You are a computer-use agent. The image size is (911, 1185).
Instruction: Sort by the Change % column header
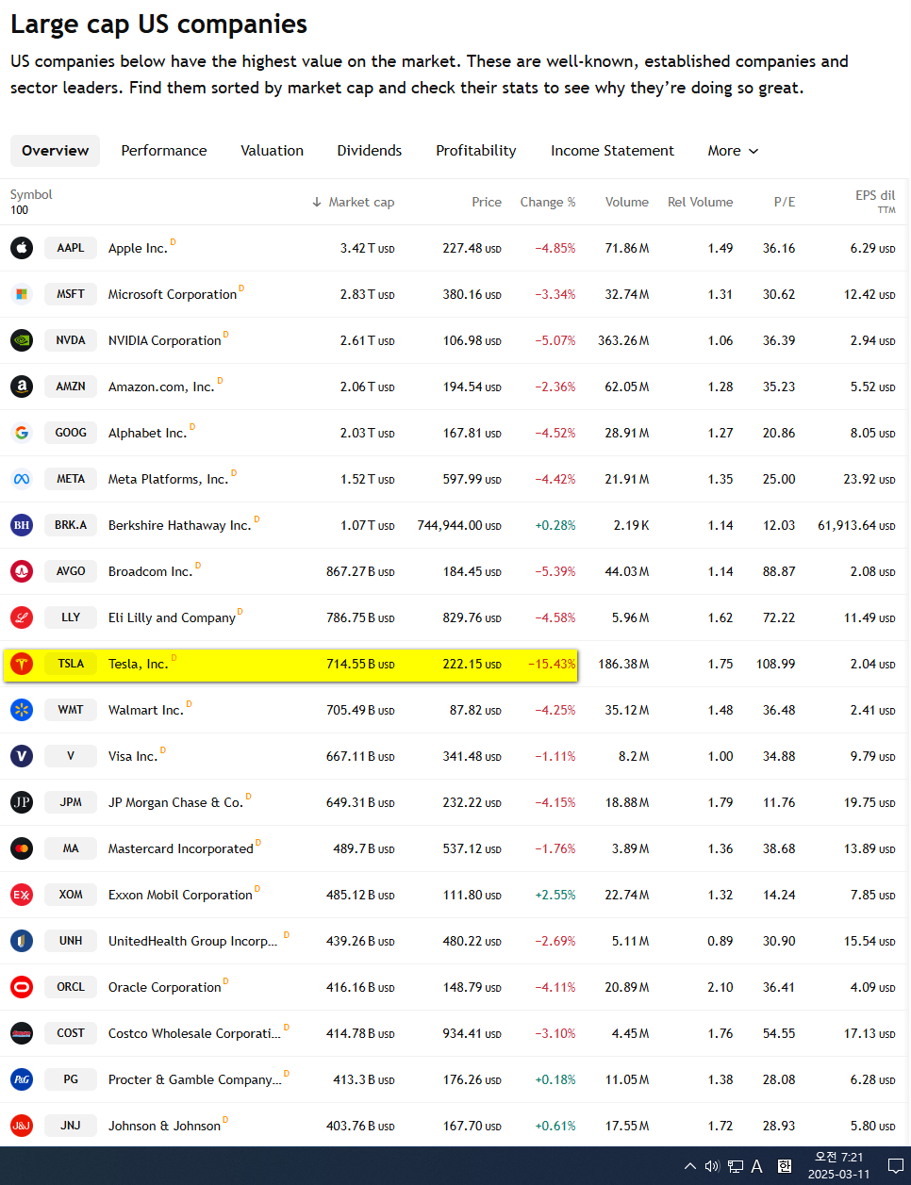click(x=548, y=202)
